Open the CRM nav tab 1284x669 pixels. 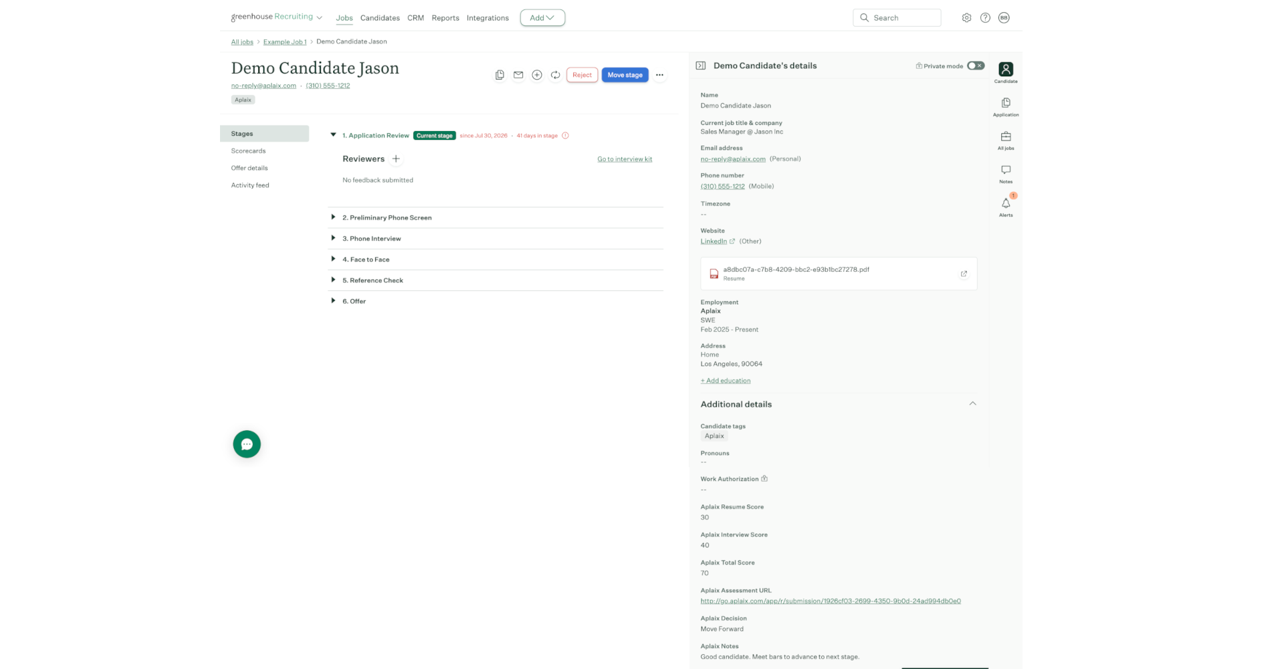pos(415,18)
